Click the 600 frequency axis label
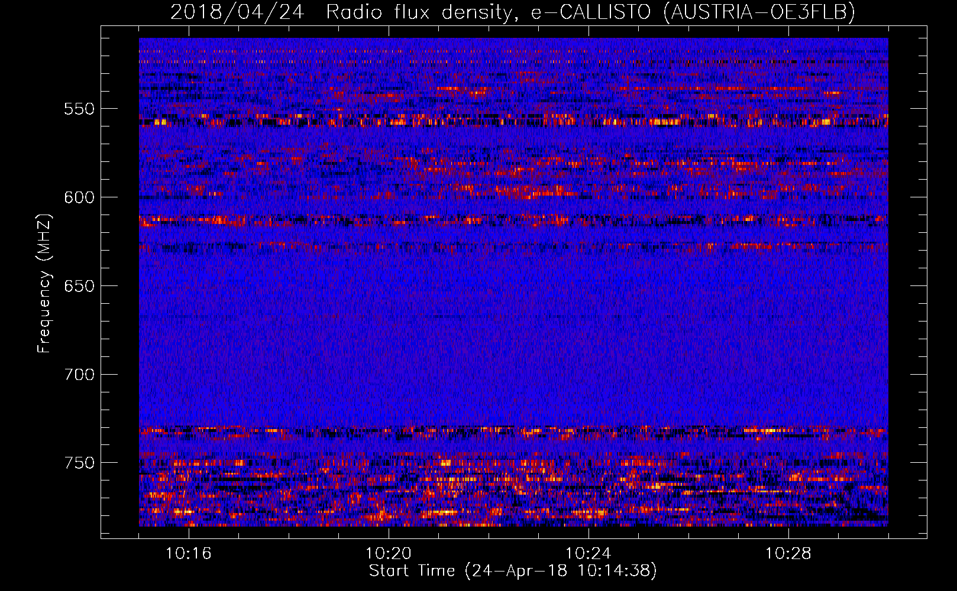Viewport: 957px width, 591px height. [79, 197]
